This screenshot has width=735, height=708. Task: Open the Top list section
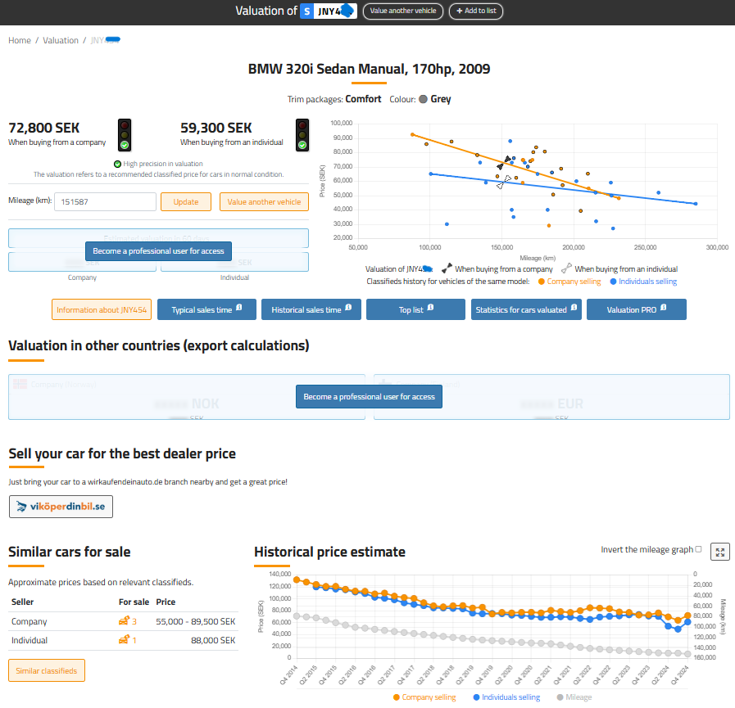coord(415,309)
